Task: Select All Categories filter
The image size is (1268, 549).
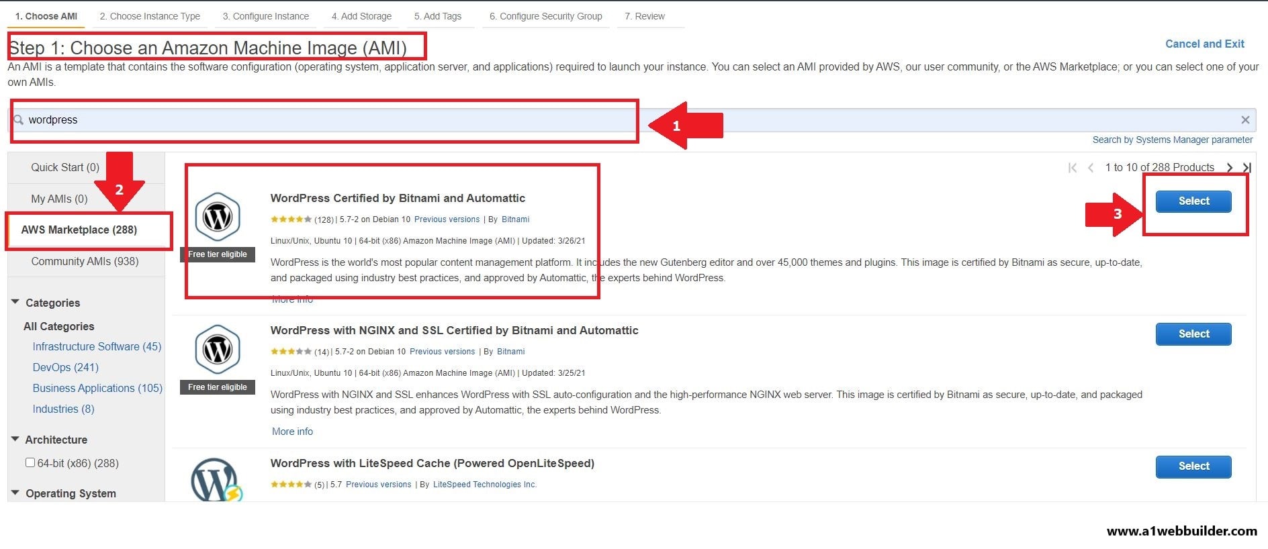Action: [x=59, y=327]
